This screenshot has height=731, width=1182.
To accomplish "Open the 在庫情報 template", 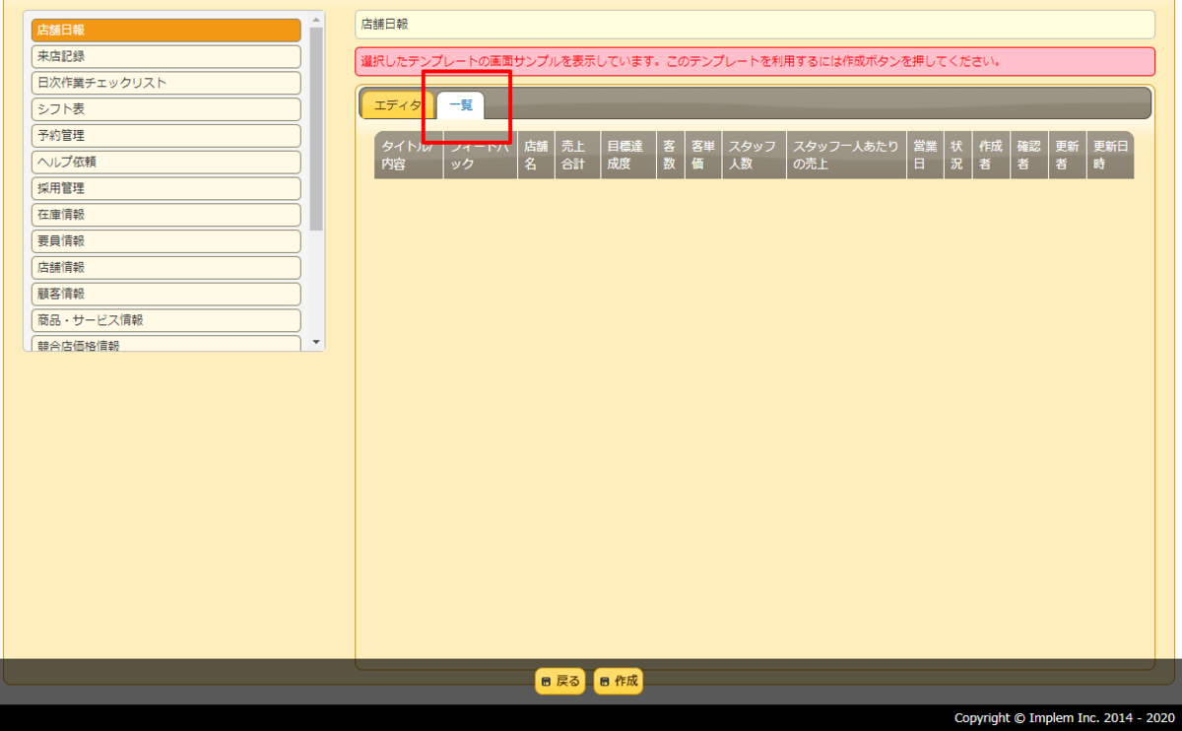I will click(165, 214).
